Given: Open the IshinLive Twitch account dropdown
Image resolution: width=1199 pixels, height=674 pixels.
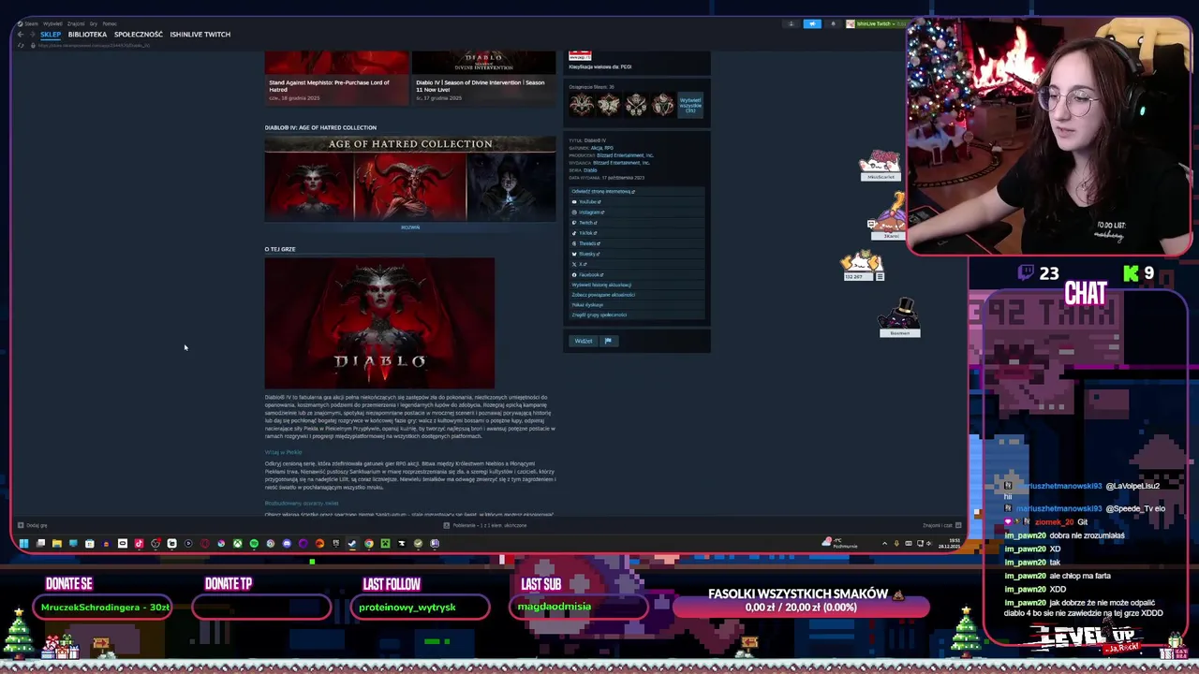Looking at the screenshot, I should [x=877, y=23].
